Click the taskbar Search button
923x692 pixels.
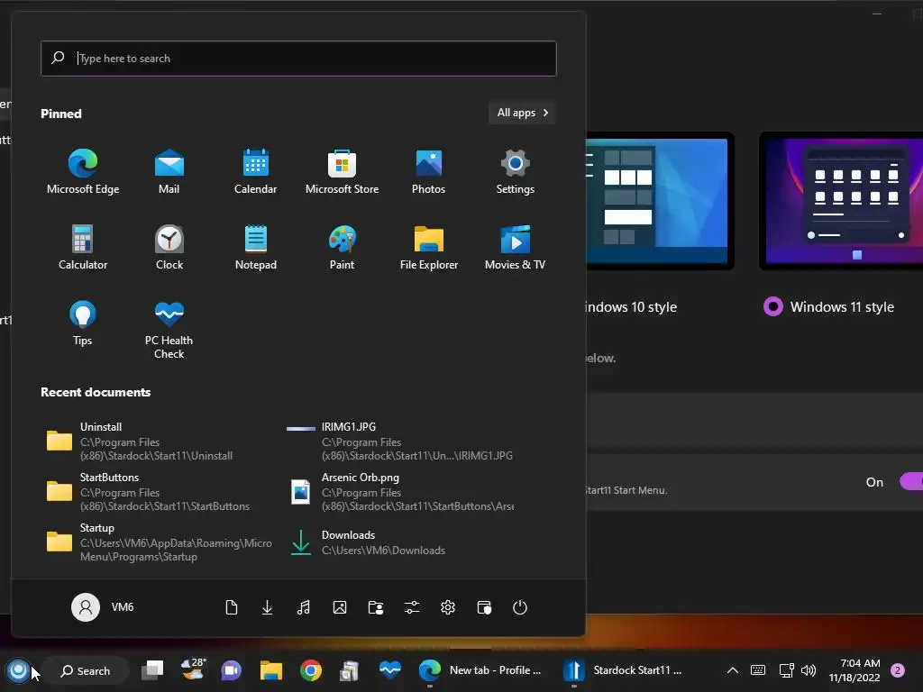click(86, 670)
